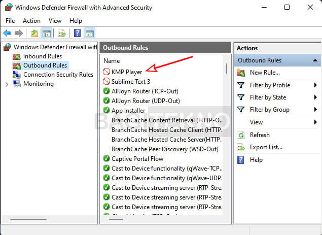Click the blue Help question mark toolbar icon
Image resolution: width=322 pixels, height=235 pixels.
coord(77,33)
